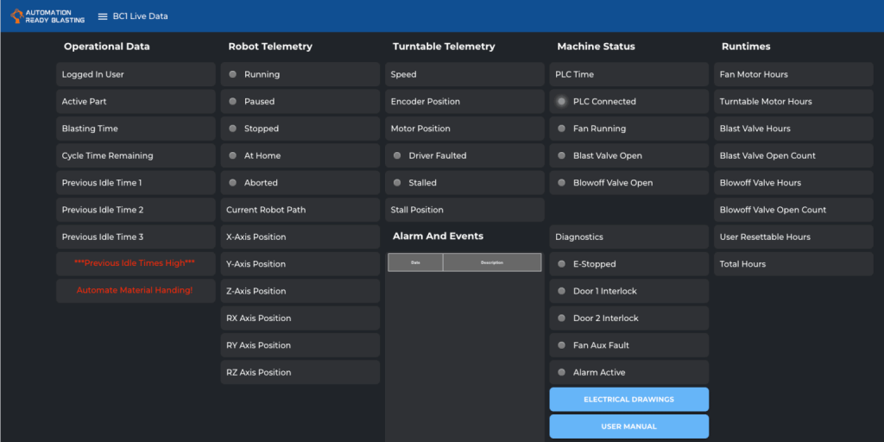Open the User Manual button

628,426
